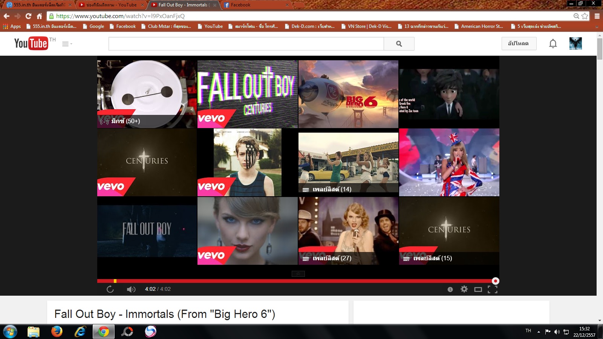Open the VN Store bookmark
This screenshot has height=339, width=603.
click(x=366, y=26)
